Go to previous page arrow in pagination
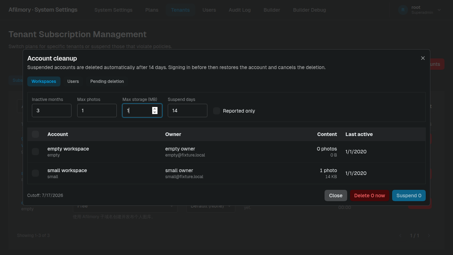This screenshot has width=453, height=255. (x=401, y=236)
